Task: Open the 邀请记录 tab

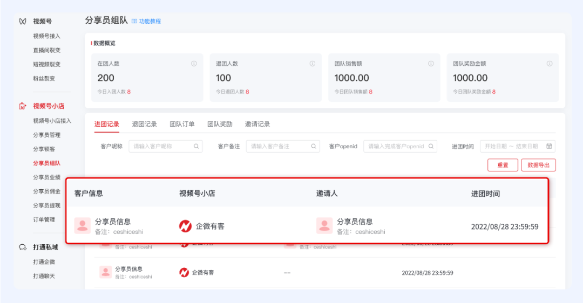Action: click(257, 124)
